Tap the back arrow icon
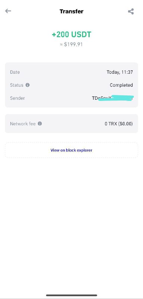143x299 pixels. pos(8,11)
